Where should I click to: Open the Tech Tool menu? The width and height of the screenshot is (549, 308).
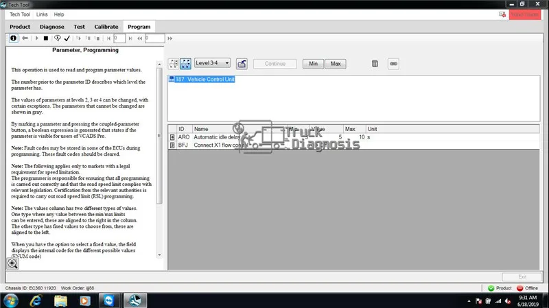pos(20,14)
